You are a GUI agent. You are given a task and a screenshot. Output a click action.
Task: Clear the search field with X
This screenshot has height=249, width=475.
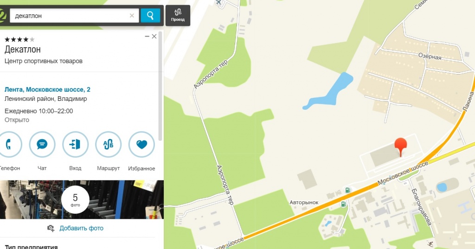pyautogui.click(x=132, y=16)
